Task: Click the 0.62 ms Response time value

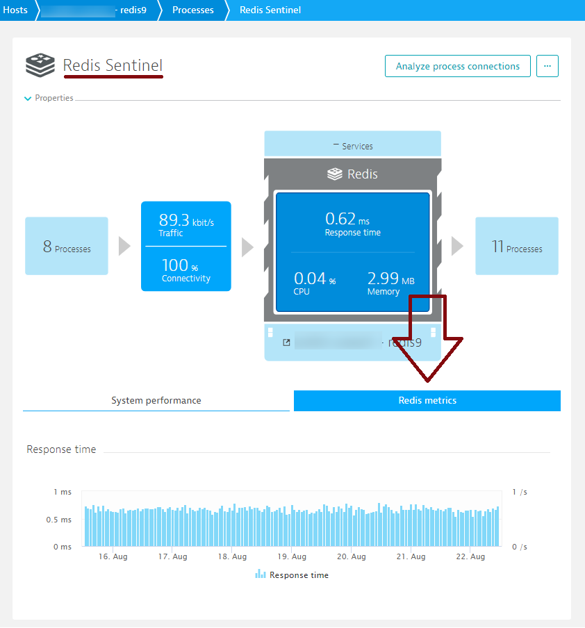Action: pos(353,224)
